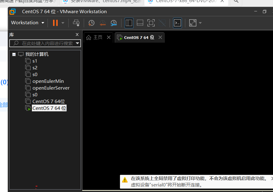Select the s0 entry below openEulerServer
This screenshot has width=273, height=192.
point(35,95)
